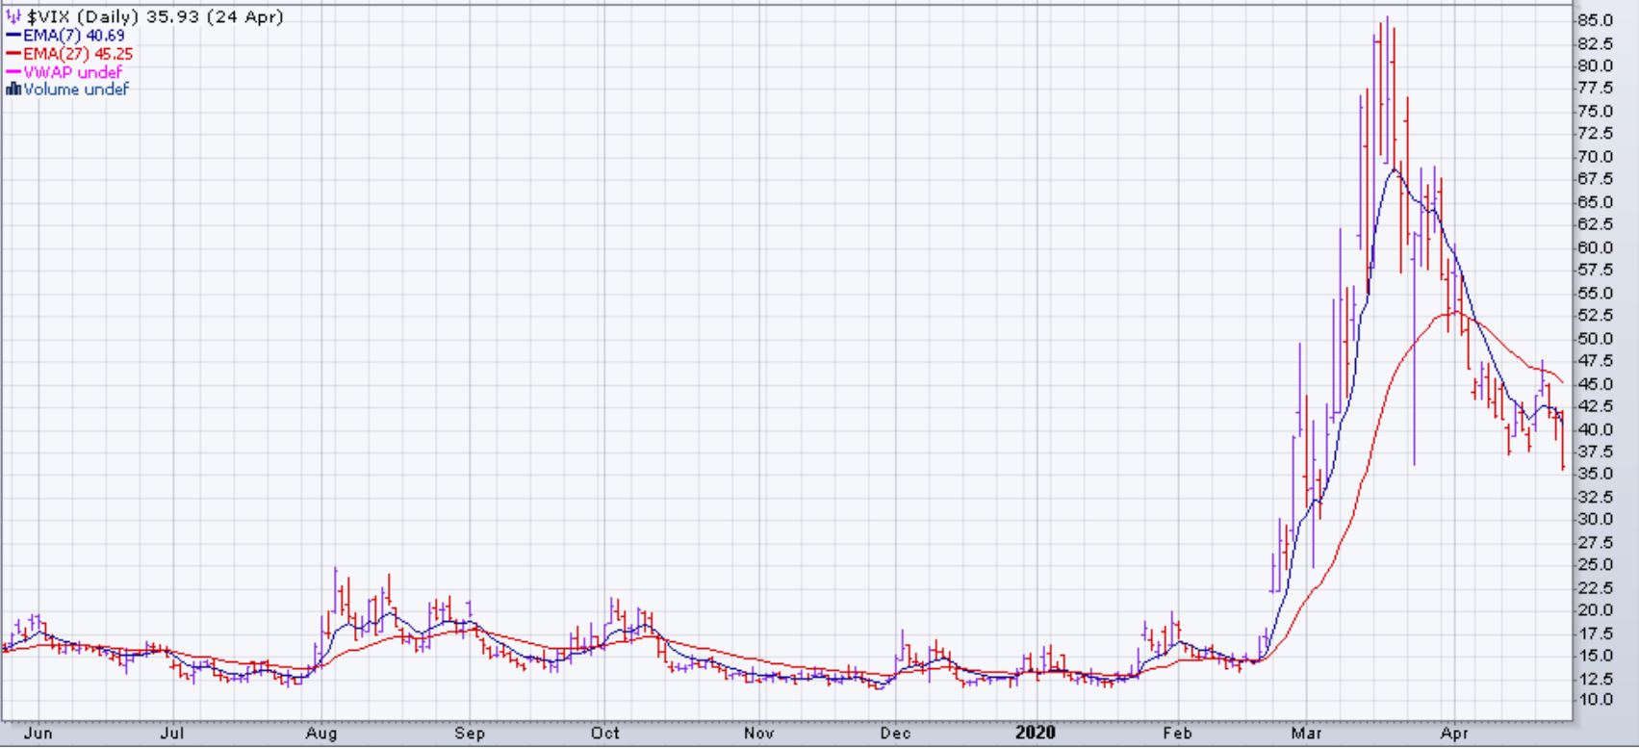This screenshot has width=1639, height=749.
Task: Click the Apr label on time axis
Action: pyautogui.click(x=1455, y=734)
